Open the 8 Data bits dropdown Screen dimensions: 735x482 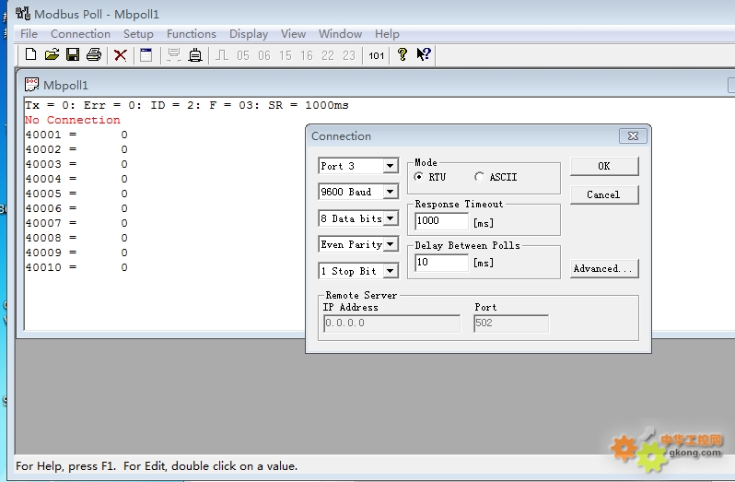point(390,218)
